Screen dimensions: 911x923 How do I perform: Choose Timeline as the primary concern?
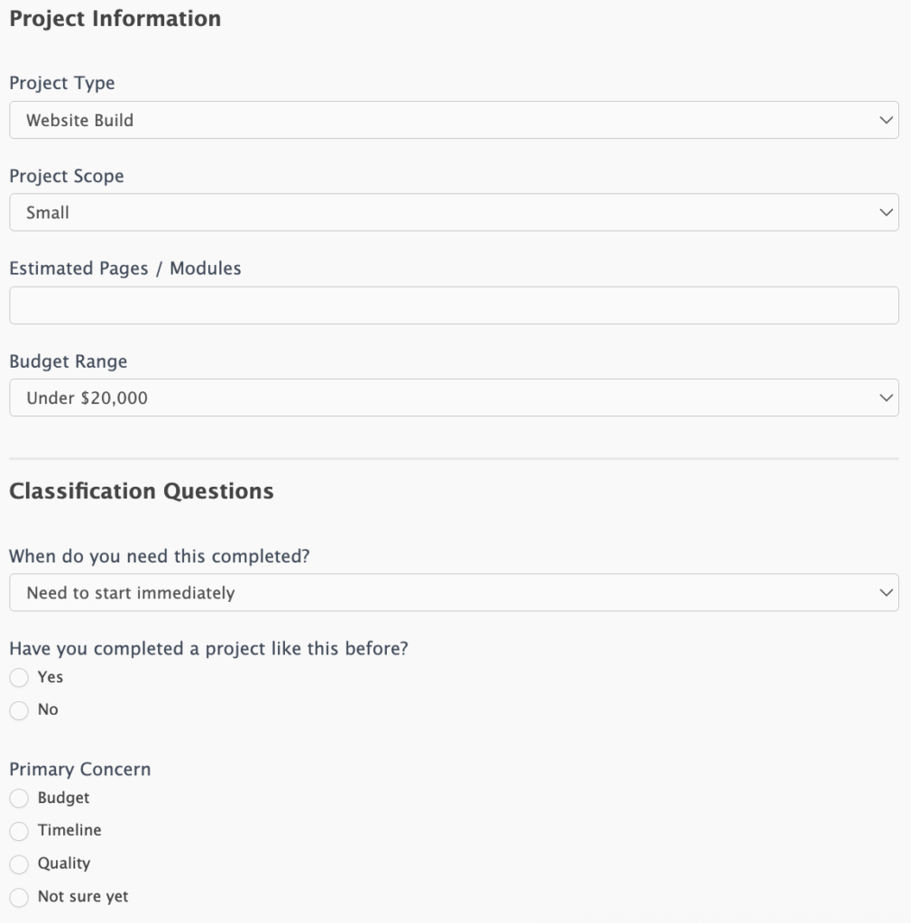(19, 830)
